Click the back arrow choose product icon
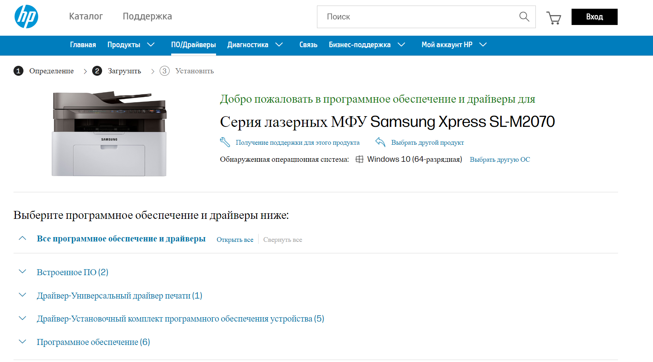Viewport: 653px width, 362px height. coord(380,142)
